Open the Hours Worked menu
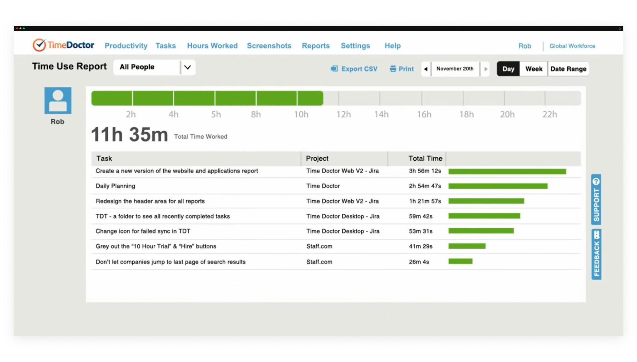Screen dimensions: 637x362 point(212,46)
